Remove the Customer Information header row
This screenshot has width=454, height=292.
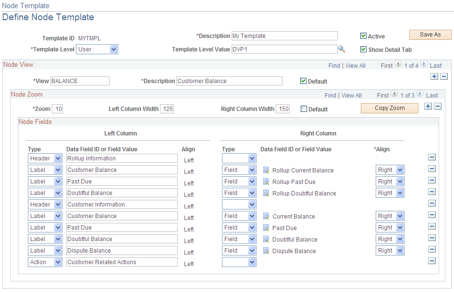click(431, 204)
